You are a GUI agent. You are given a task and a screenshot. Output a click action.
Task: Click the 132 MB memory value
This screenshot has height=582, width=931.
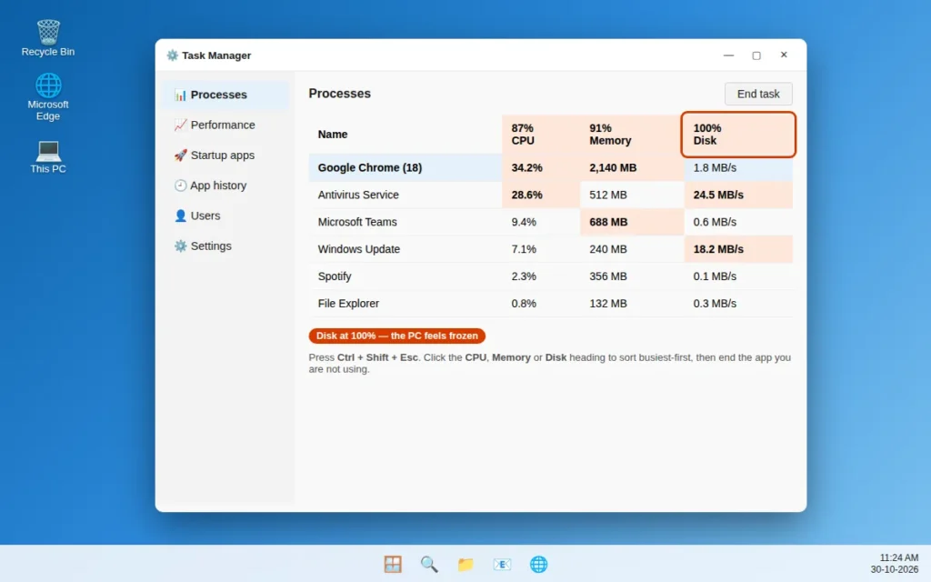[x=608, y=304]
